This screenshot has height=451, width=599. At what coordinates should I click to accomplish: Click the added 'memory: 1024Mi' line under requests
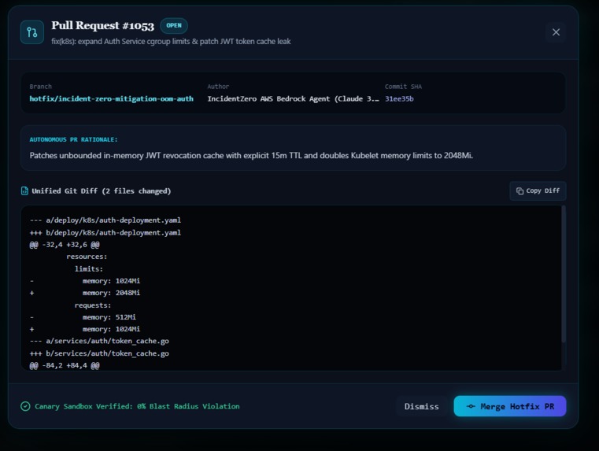click(x=85, y=329)
